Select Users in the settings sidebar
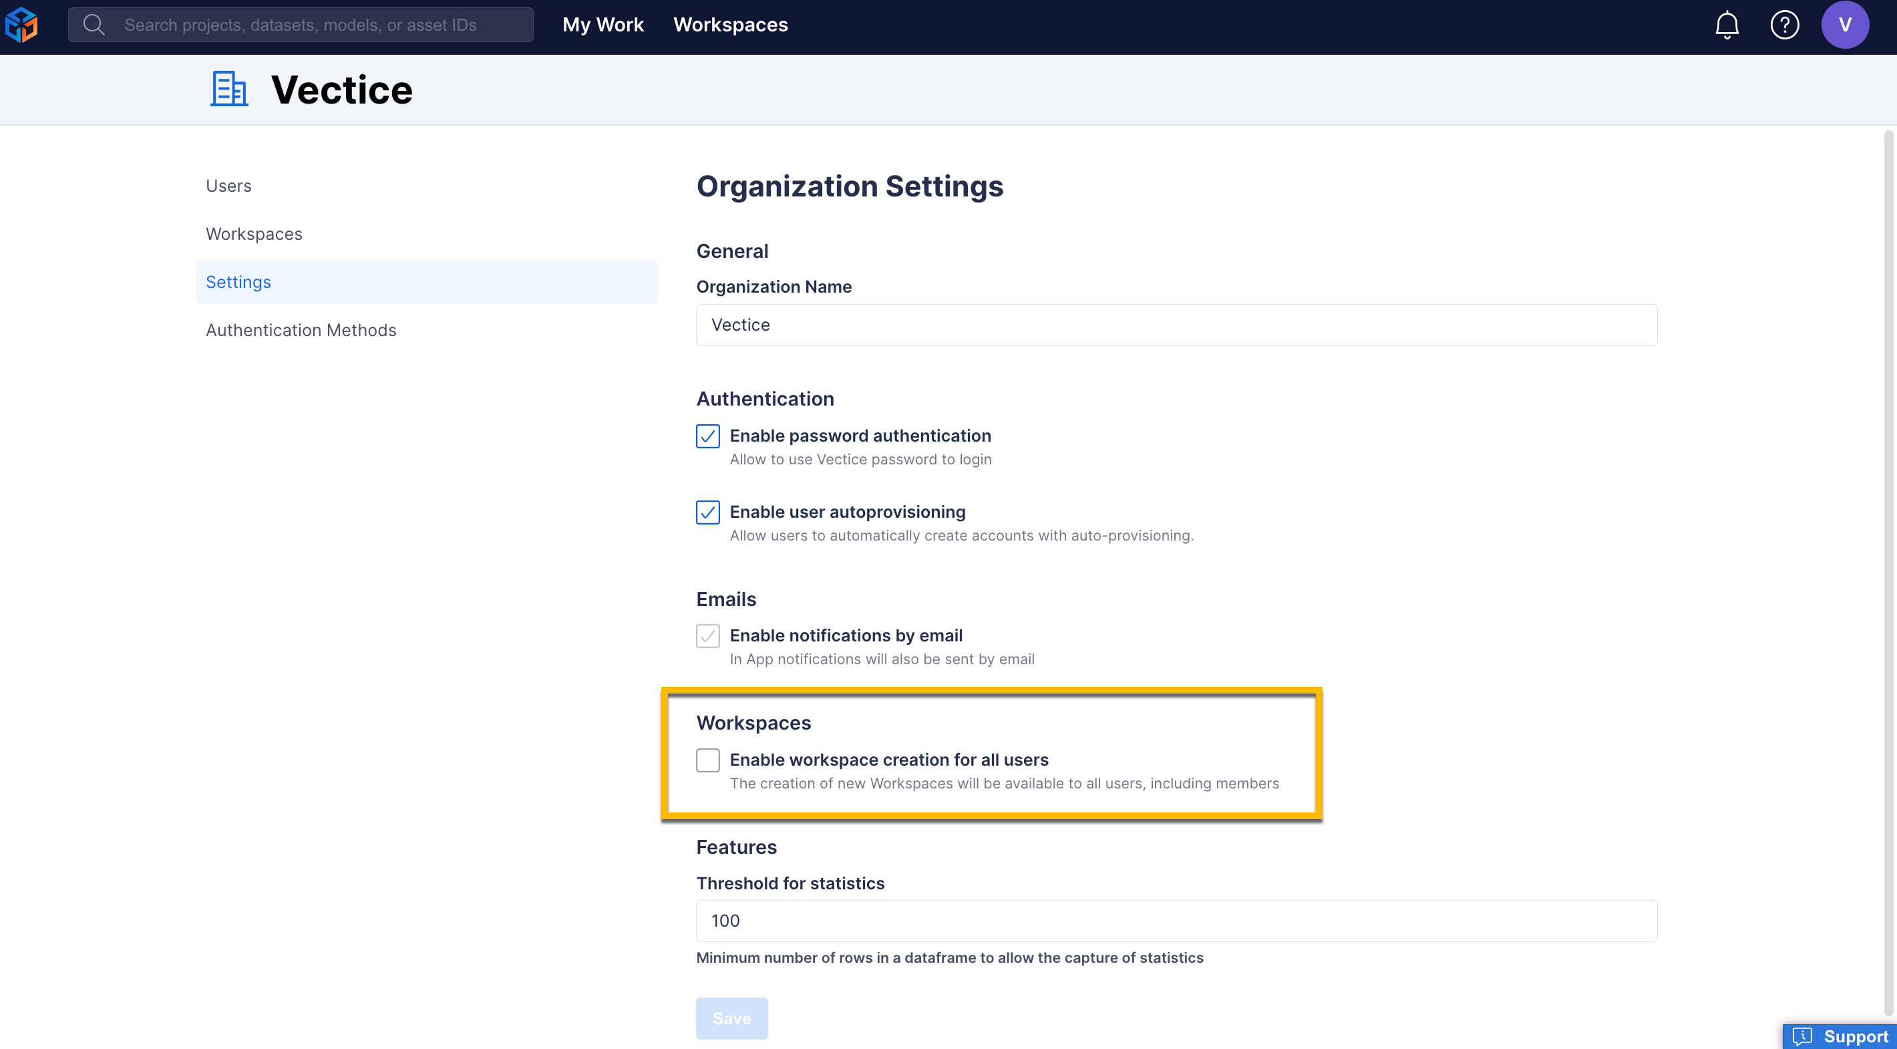Viewport: 1897px width, 1049px height. tap(228, 185)
